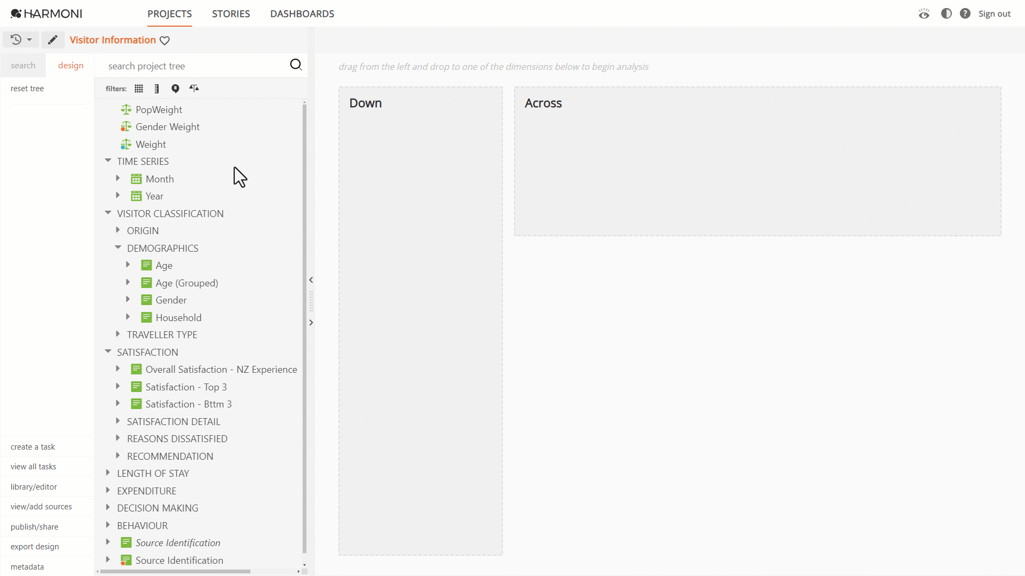
Task: Switch to the PROJECTS tab
Action: click(170, 14)
